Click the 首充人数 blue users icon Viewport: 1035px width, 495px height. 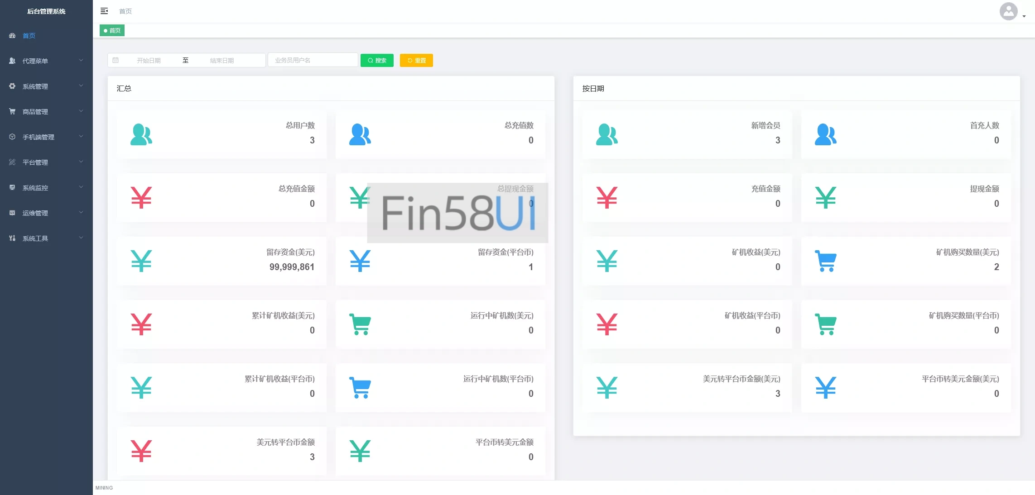tap(825, 134)
